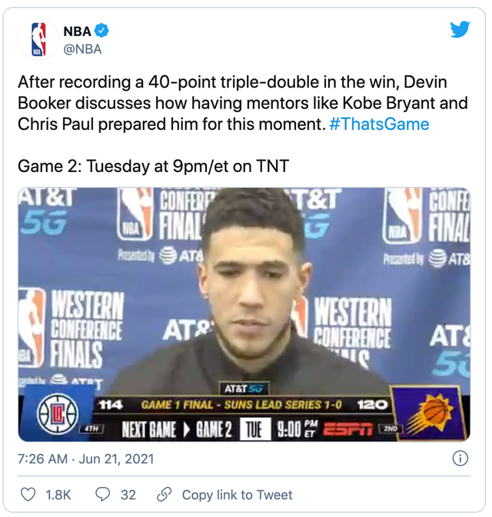492x517 pixels.
Task: Click the Game 2 Tuesday TNT text line
Action: tap(153, 166)
